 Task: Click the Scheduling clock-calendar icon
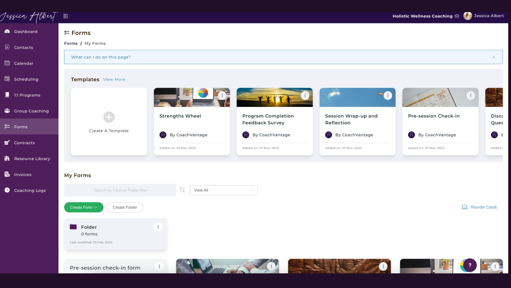7,79
